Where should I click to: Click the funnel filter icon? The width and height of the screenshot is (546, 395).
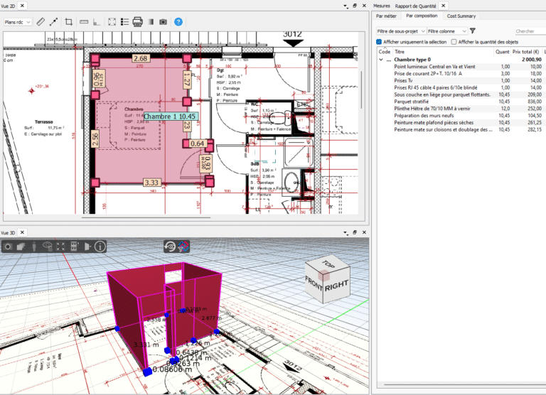(x=473, y=31)
